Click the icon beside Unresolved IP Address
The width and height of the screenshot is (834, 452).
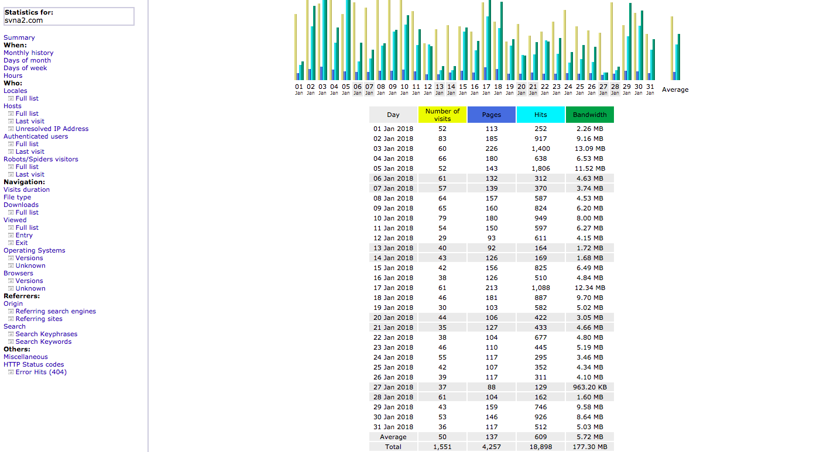click(11, 129)
